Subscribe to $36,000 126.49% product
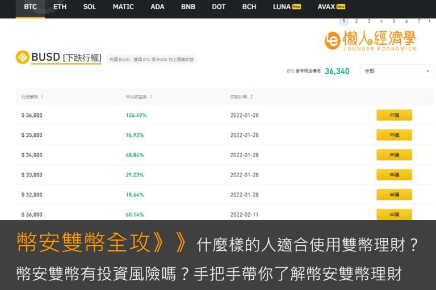The width and height of the screenshot is (436, 290). [x=394, y=115]
